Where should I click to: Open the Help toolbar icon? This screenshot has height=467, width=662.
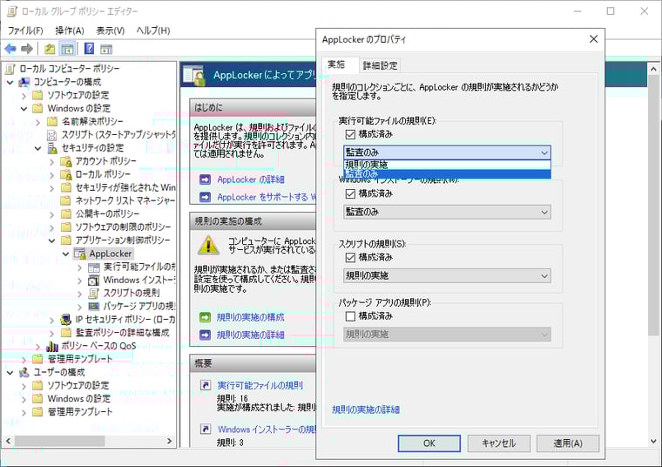[x=89, y=49]
